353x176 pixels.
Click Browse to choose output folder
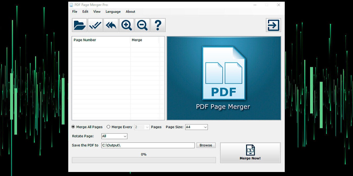point(206,145)
